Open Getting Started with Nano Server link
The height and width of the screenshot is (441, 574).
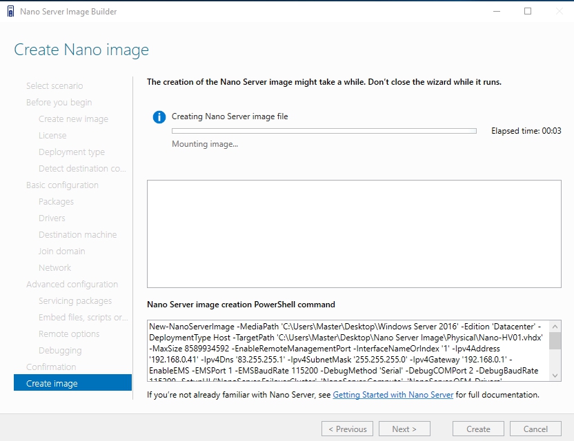(393, 395)
